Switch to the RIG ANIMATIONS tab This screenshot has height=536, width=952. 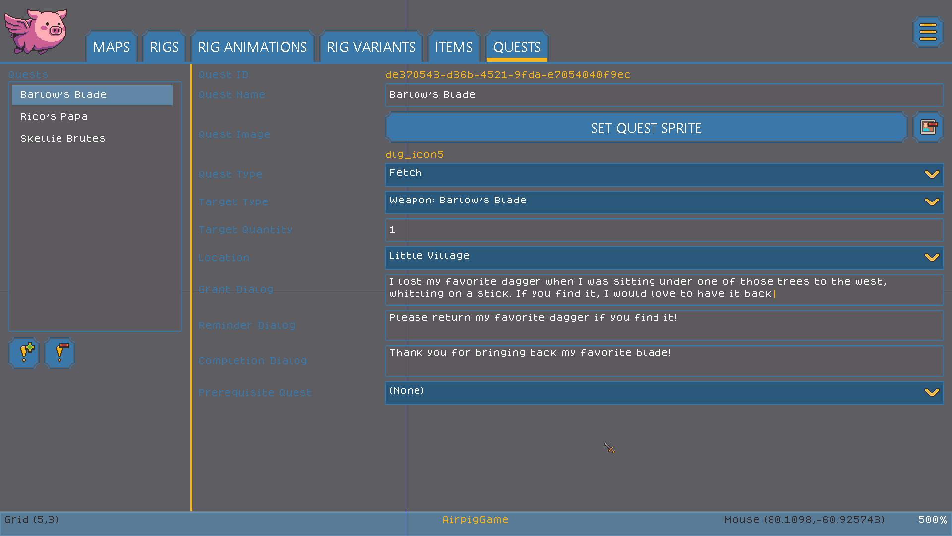253,47
